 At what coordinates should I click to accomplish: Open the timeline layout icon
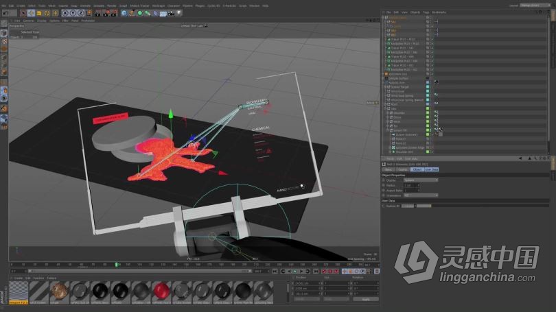click(377, 272)
